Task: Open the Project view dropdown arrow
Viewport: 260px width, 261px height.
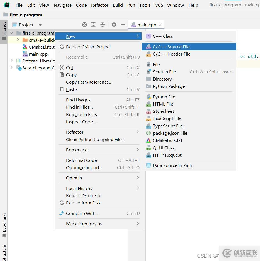Action: pyautogui.click(x=40, y=25)
